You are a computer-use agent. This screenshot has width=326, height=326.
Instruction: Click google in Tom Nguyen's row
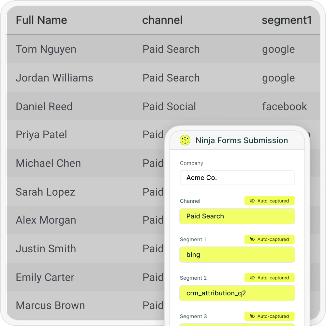(278, 50)
